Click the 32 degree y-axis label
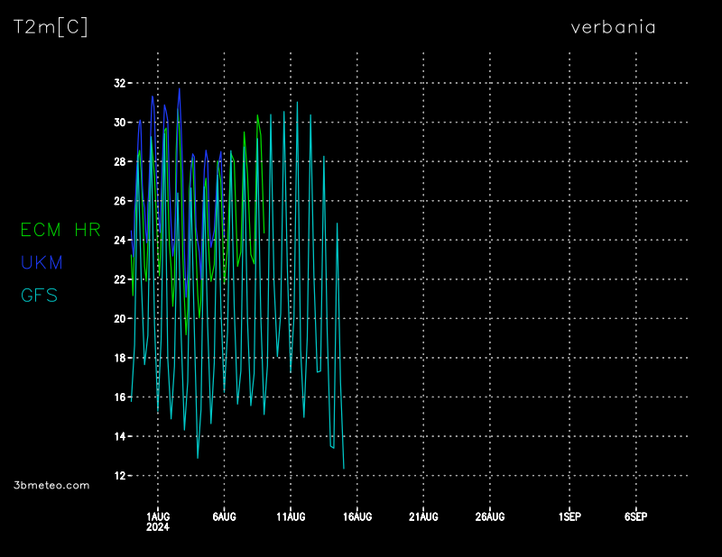 point(119,83)
